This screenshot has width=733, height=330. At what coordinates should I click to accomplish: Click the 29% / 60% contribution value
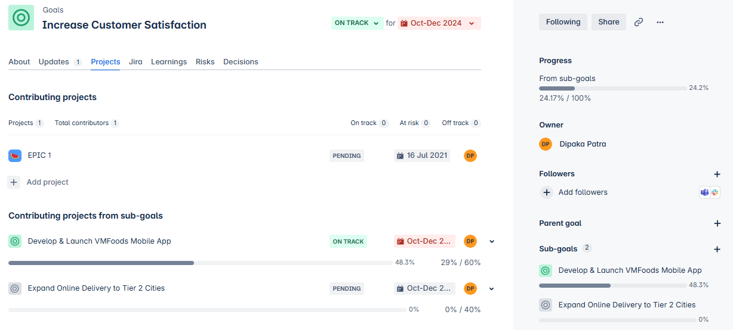pyautogui.click(x=461, y=263)
